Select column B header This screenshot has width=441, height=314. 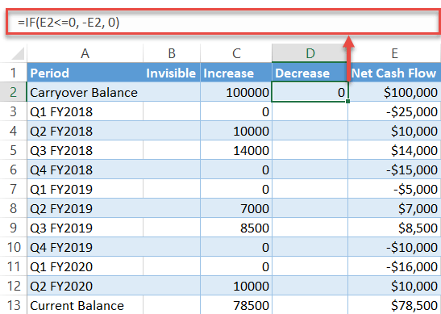(x=172, y=53)
